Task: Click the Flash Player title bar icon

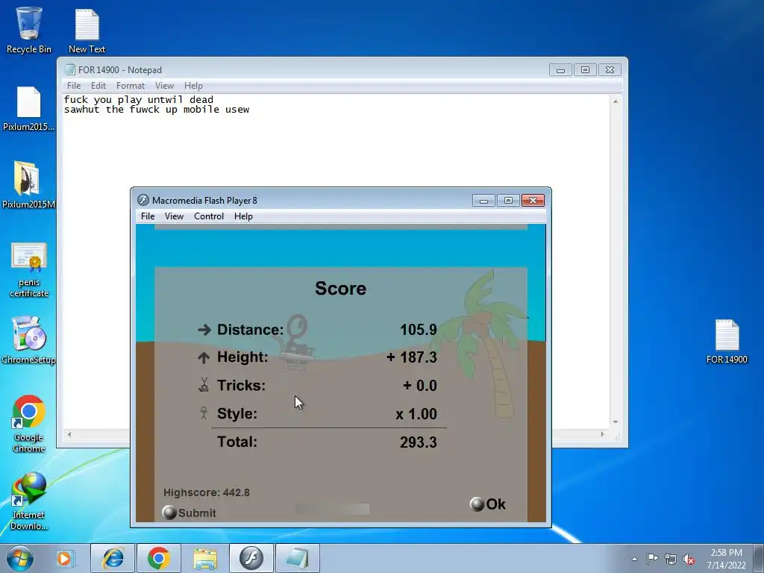Action: coord(143,200)
